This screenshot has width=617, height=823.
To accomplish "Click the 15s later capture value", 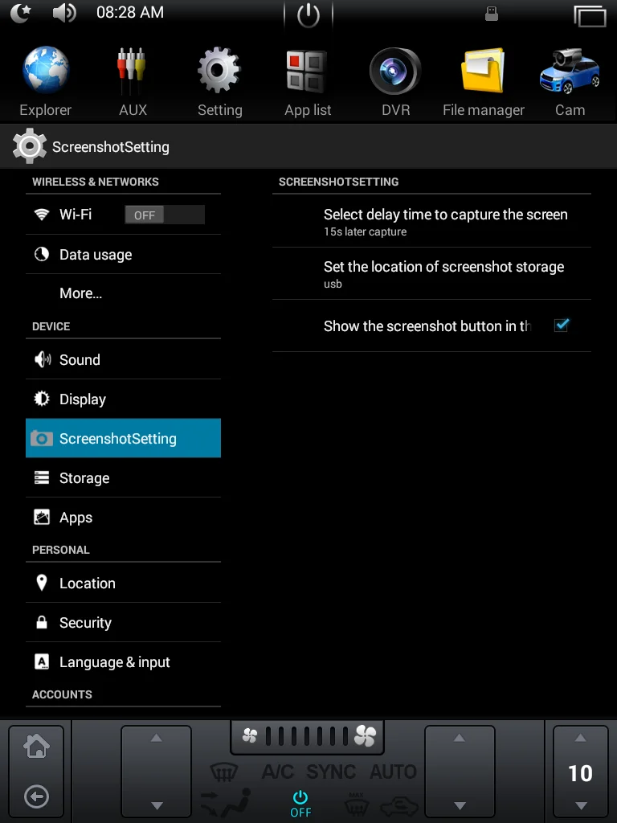I will tap(366, 232).
